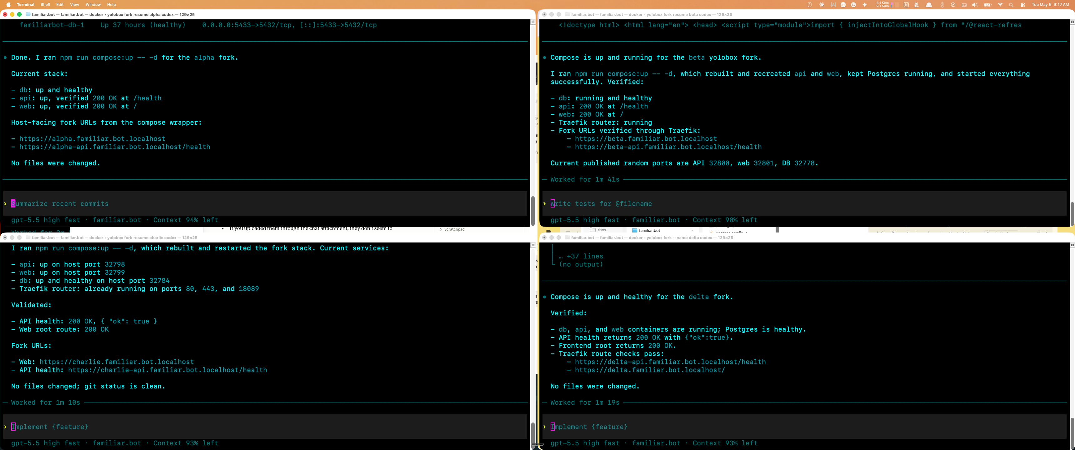Open the alpha-api health URL
Image resolution: width=1075 pixels, height=450 pixels.
[x=115, y=147]
